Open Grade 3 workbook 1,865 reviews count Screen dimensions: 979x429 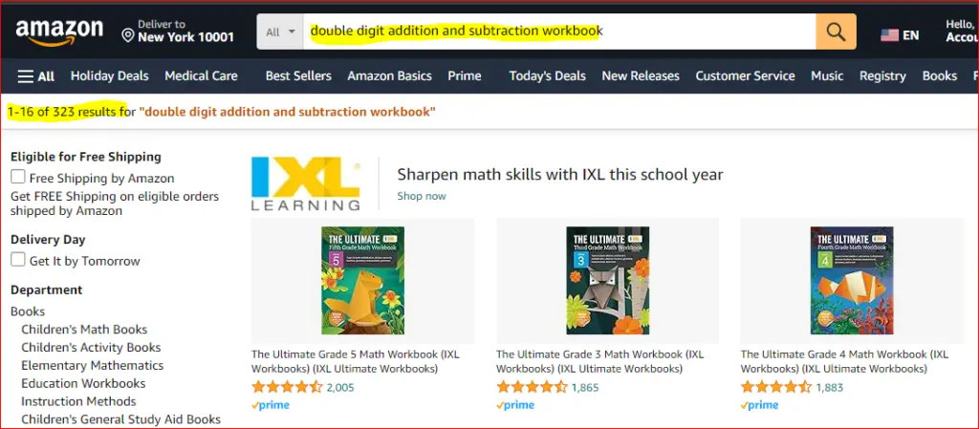click(x=584, y=387)
